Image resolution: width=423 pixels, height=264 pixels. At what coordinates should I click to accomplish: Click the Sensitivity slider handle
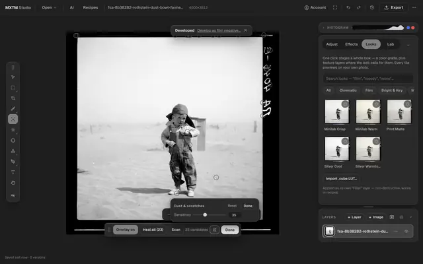(x=205, y=214)
